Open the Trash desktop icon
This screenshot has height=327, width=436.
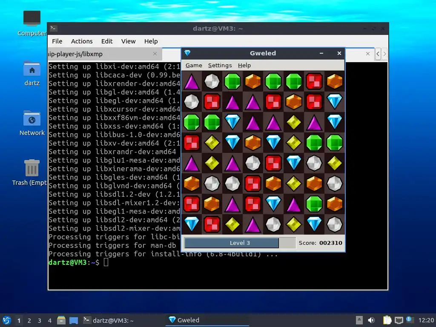tap(32, 172)
